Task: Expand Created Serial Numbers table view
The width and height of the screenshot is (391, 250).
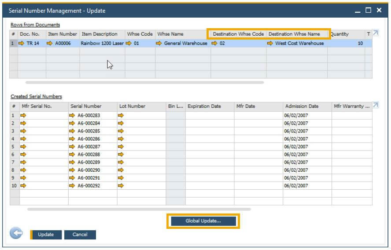Action: click(376, 105)
